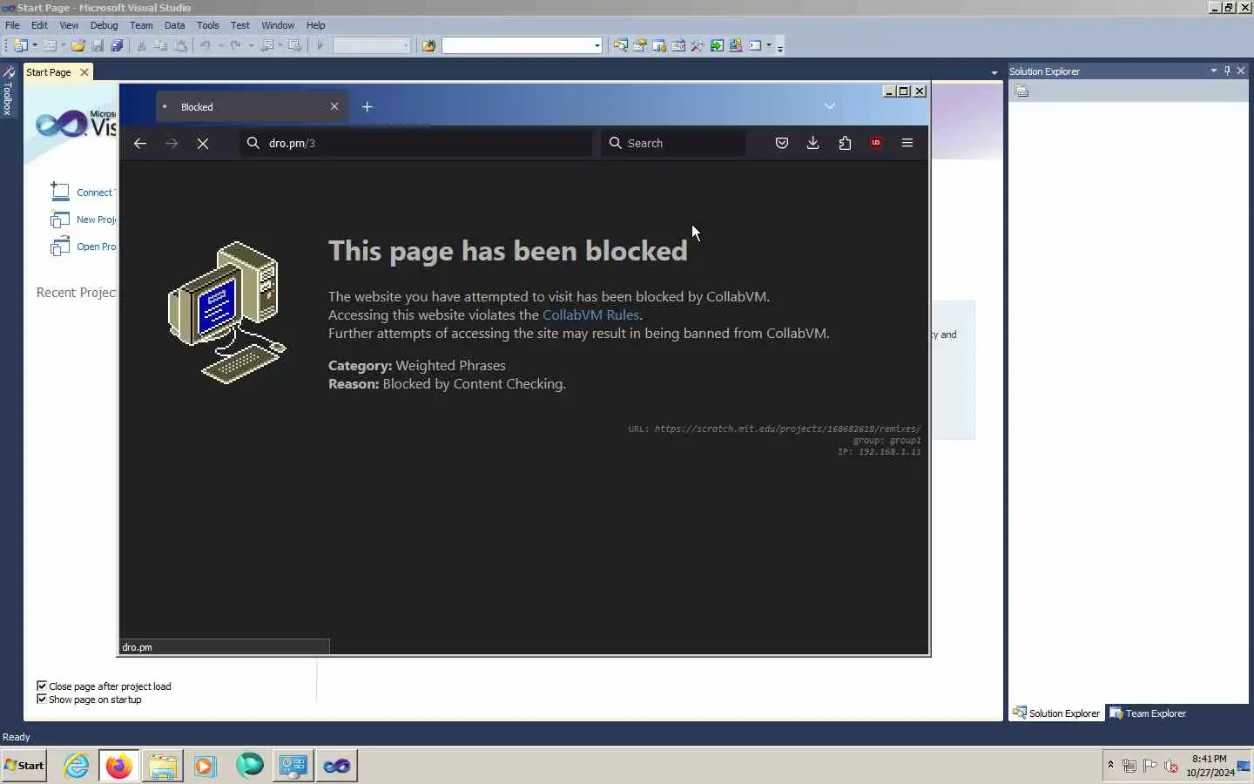Click the Cut scissors icon
Screen dimensions: 1254x784
[142, 45]
